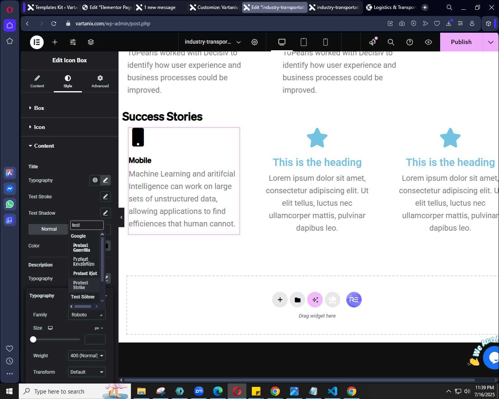Click the middle column star icon

317,138
